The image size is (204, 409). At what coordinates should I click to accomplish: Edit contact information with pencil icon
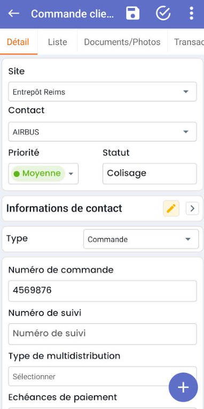[x=171, y=209]
